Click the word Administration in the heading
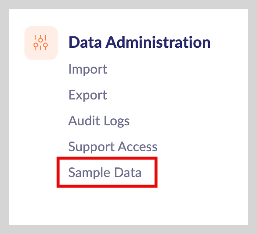257x234 pixels. (158, 43)
